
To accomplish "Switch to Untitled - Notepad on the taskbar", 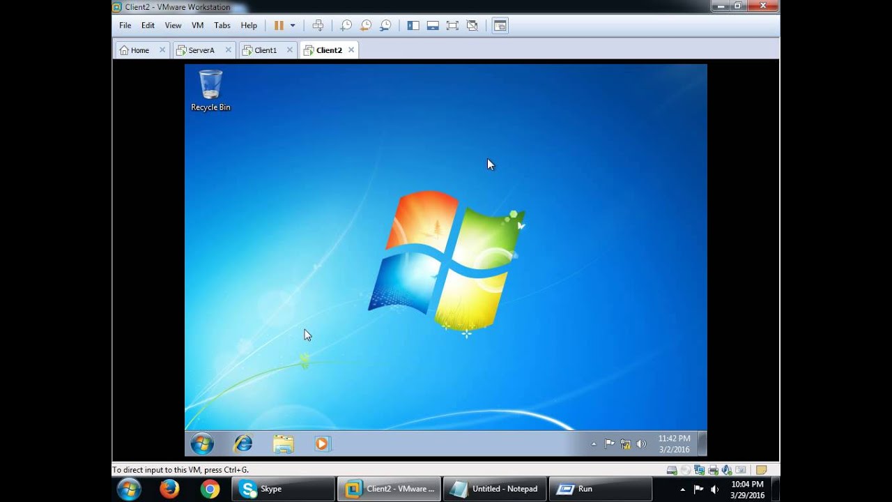I will 495,489.
